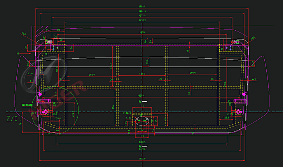Viewport: 283px width, 167px height.
Task: Click the lower section marker A
Action: (x=140, y=146)
